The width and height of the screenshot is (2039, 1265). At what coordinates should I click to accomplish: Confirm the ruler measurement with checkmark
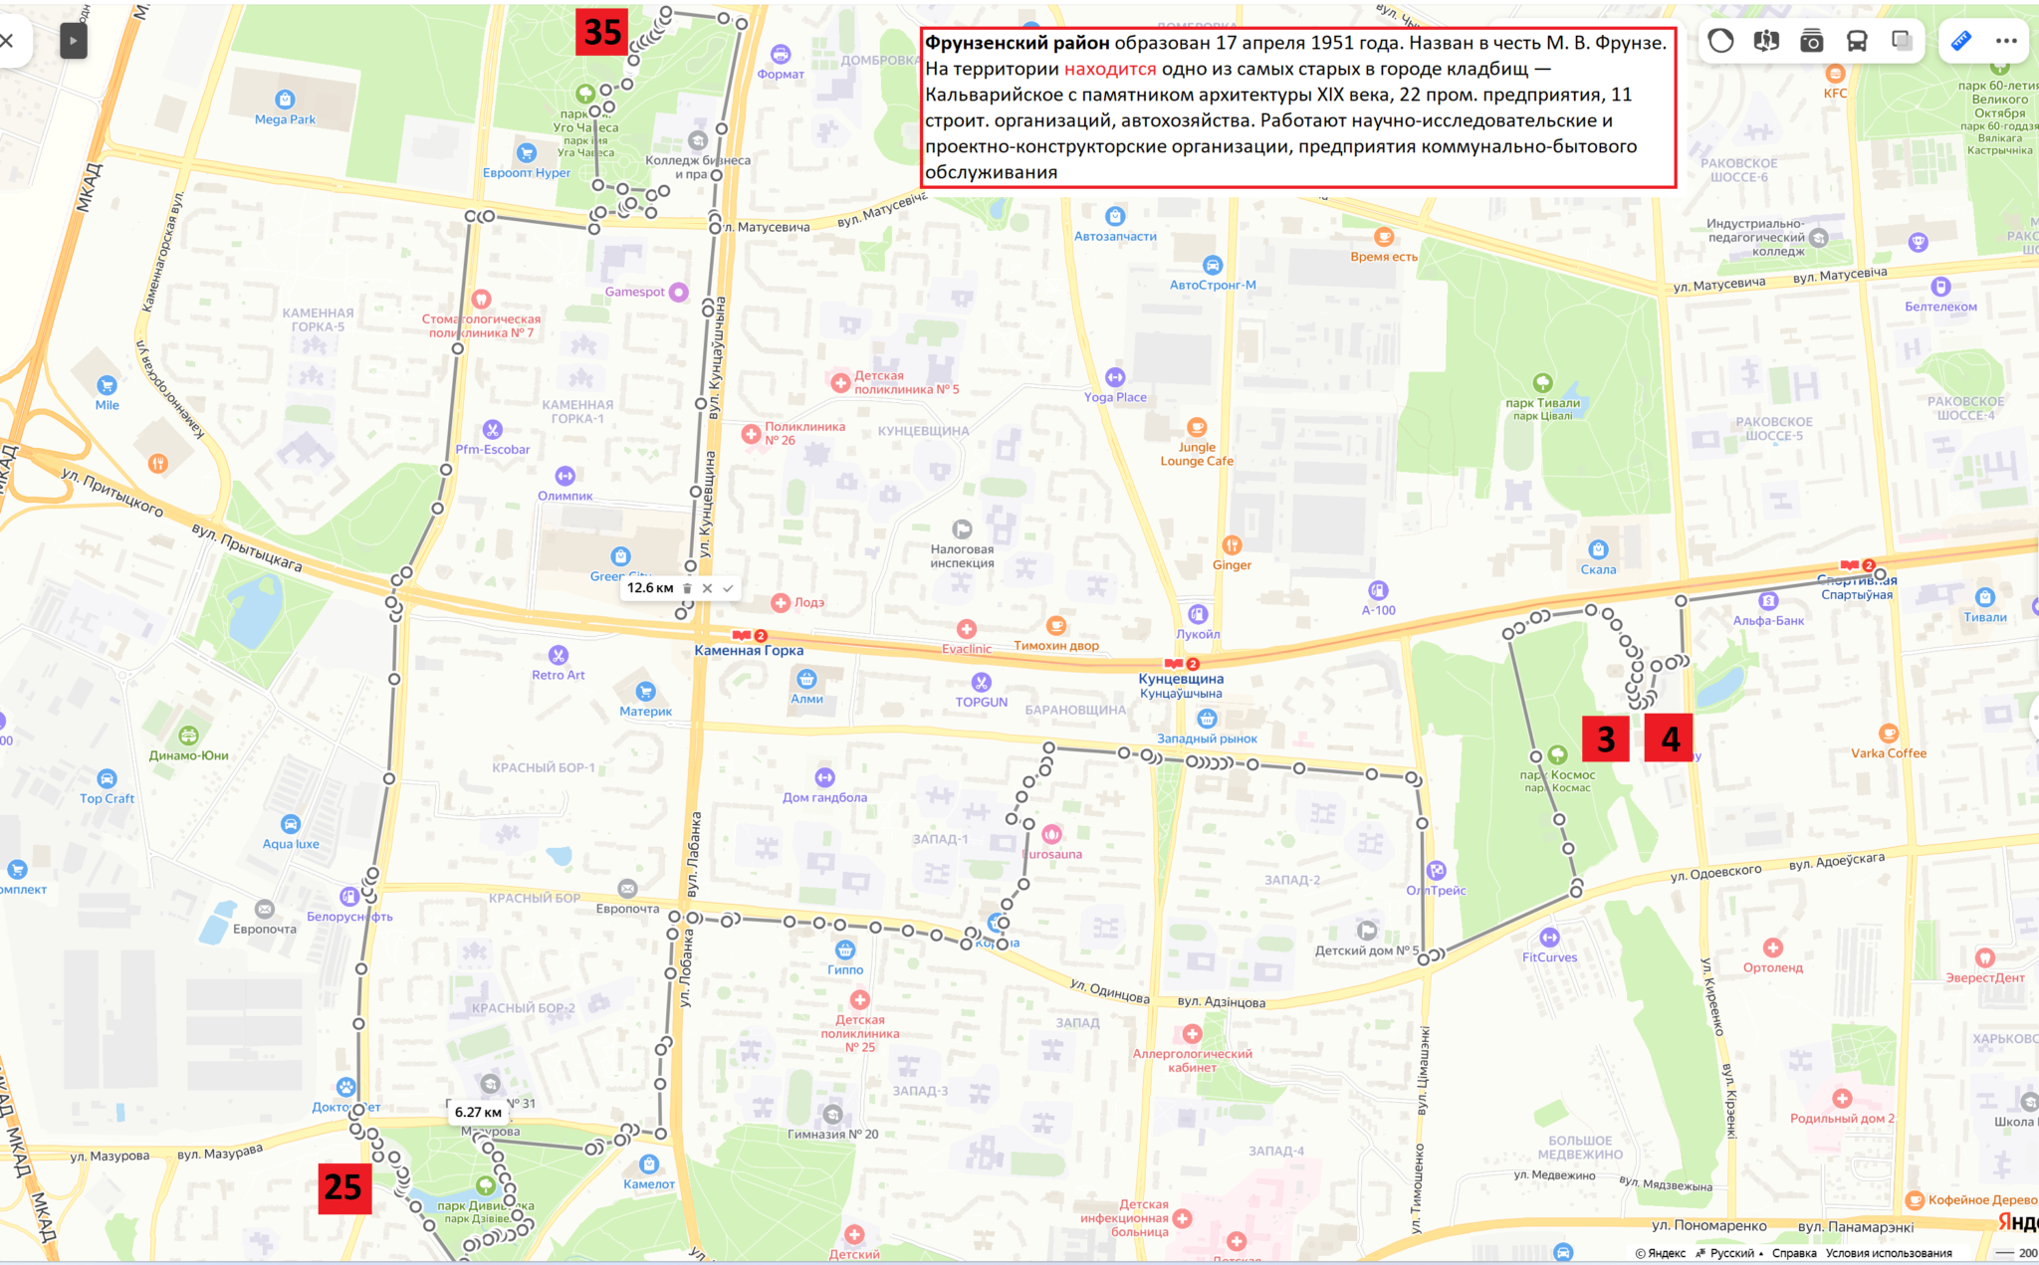pyautogui.click(x=728, y=588)
